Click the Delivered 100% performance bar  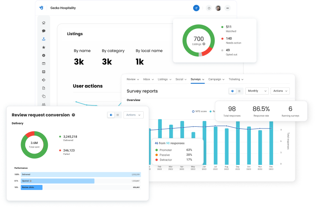(81, 175)
